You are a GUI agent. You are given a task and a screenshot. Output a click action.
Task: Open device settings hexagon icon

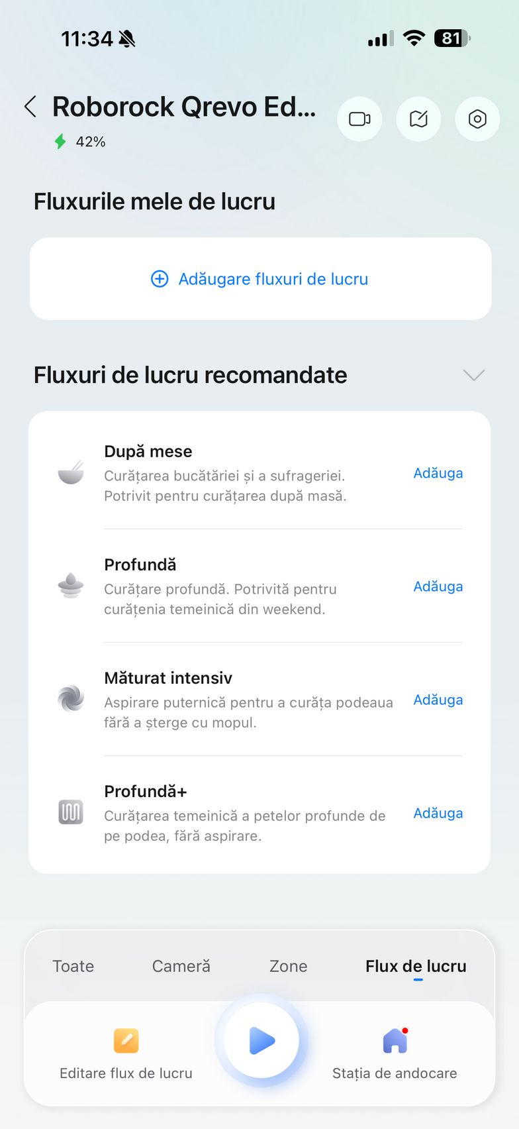tap(477, 119)
